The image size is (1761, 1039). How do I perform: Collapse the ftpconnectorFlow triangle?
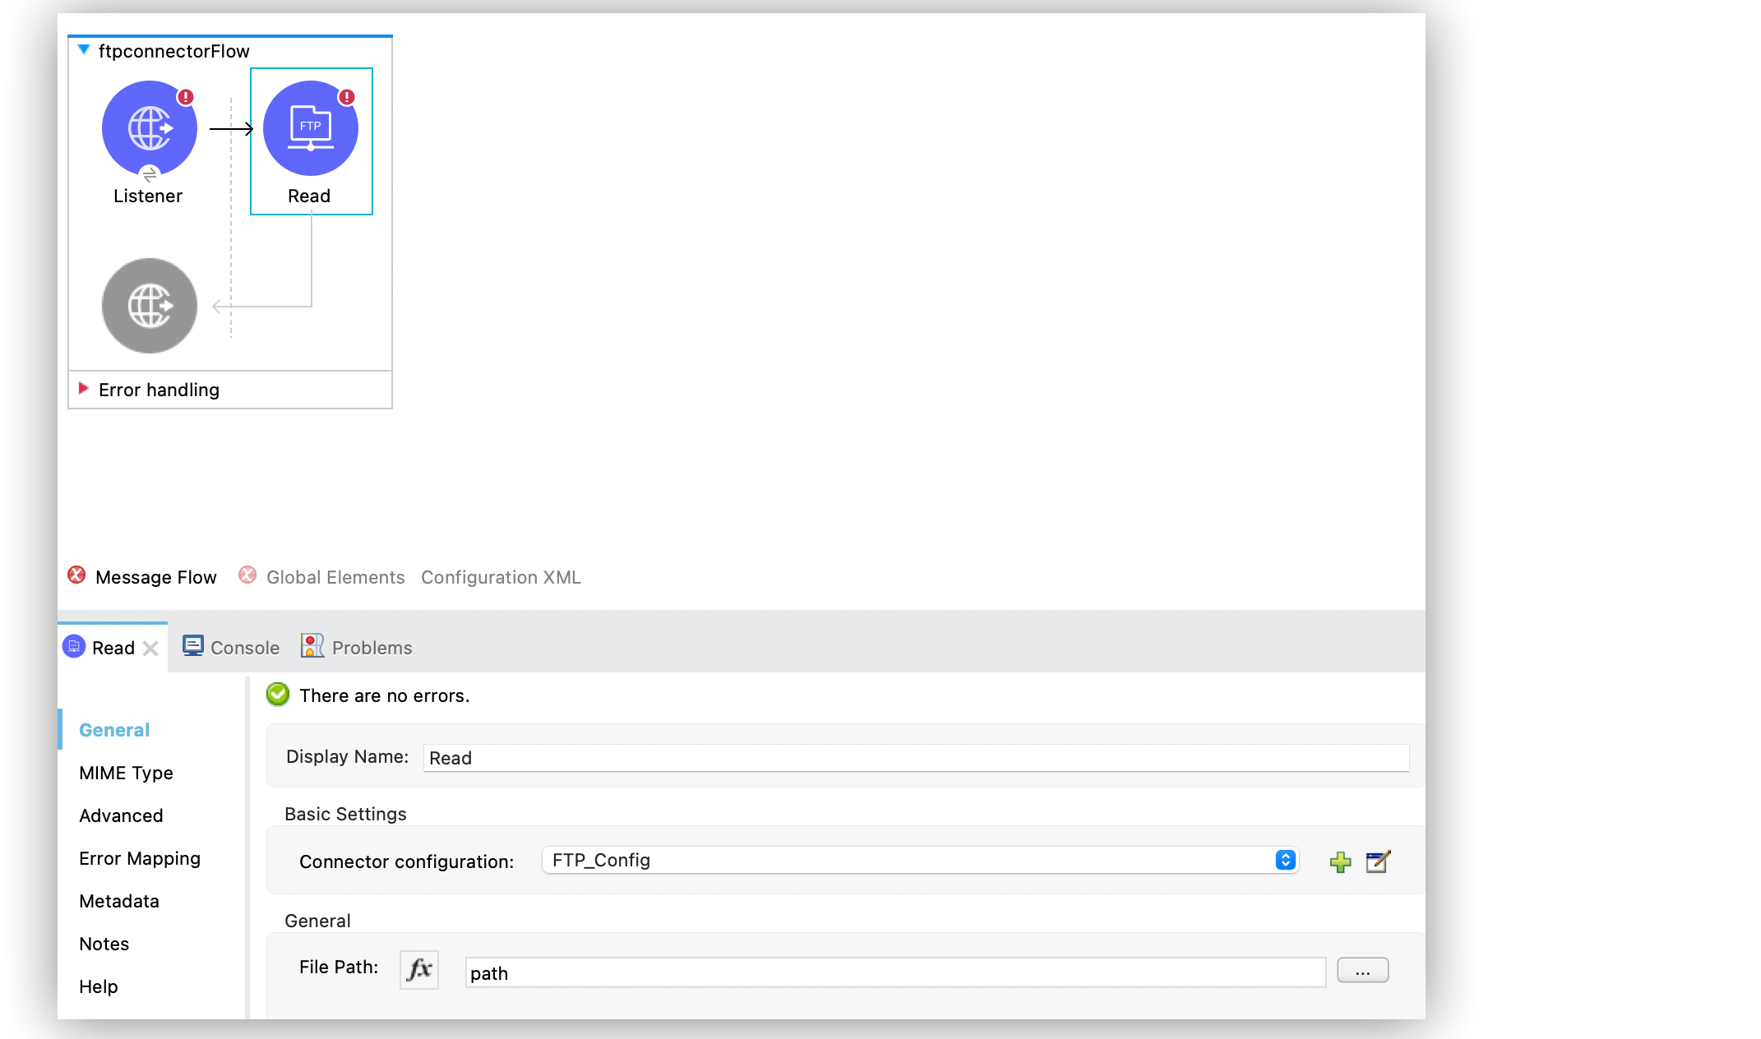pos(84,50)
